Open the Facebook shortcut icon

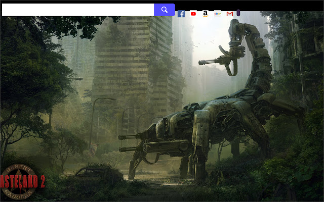point(181,14)
